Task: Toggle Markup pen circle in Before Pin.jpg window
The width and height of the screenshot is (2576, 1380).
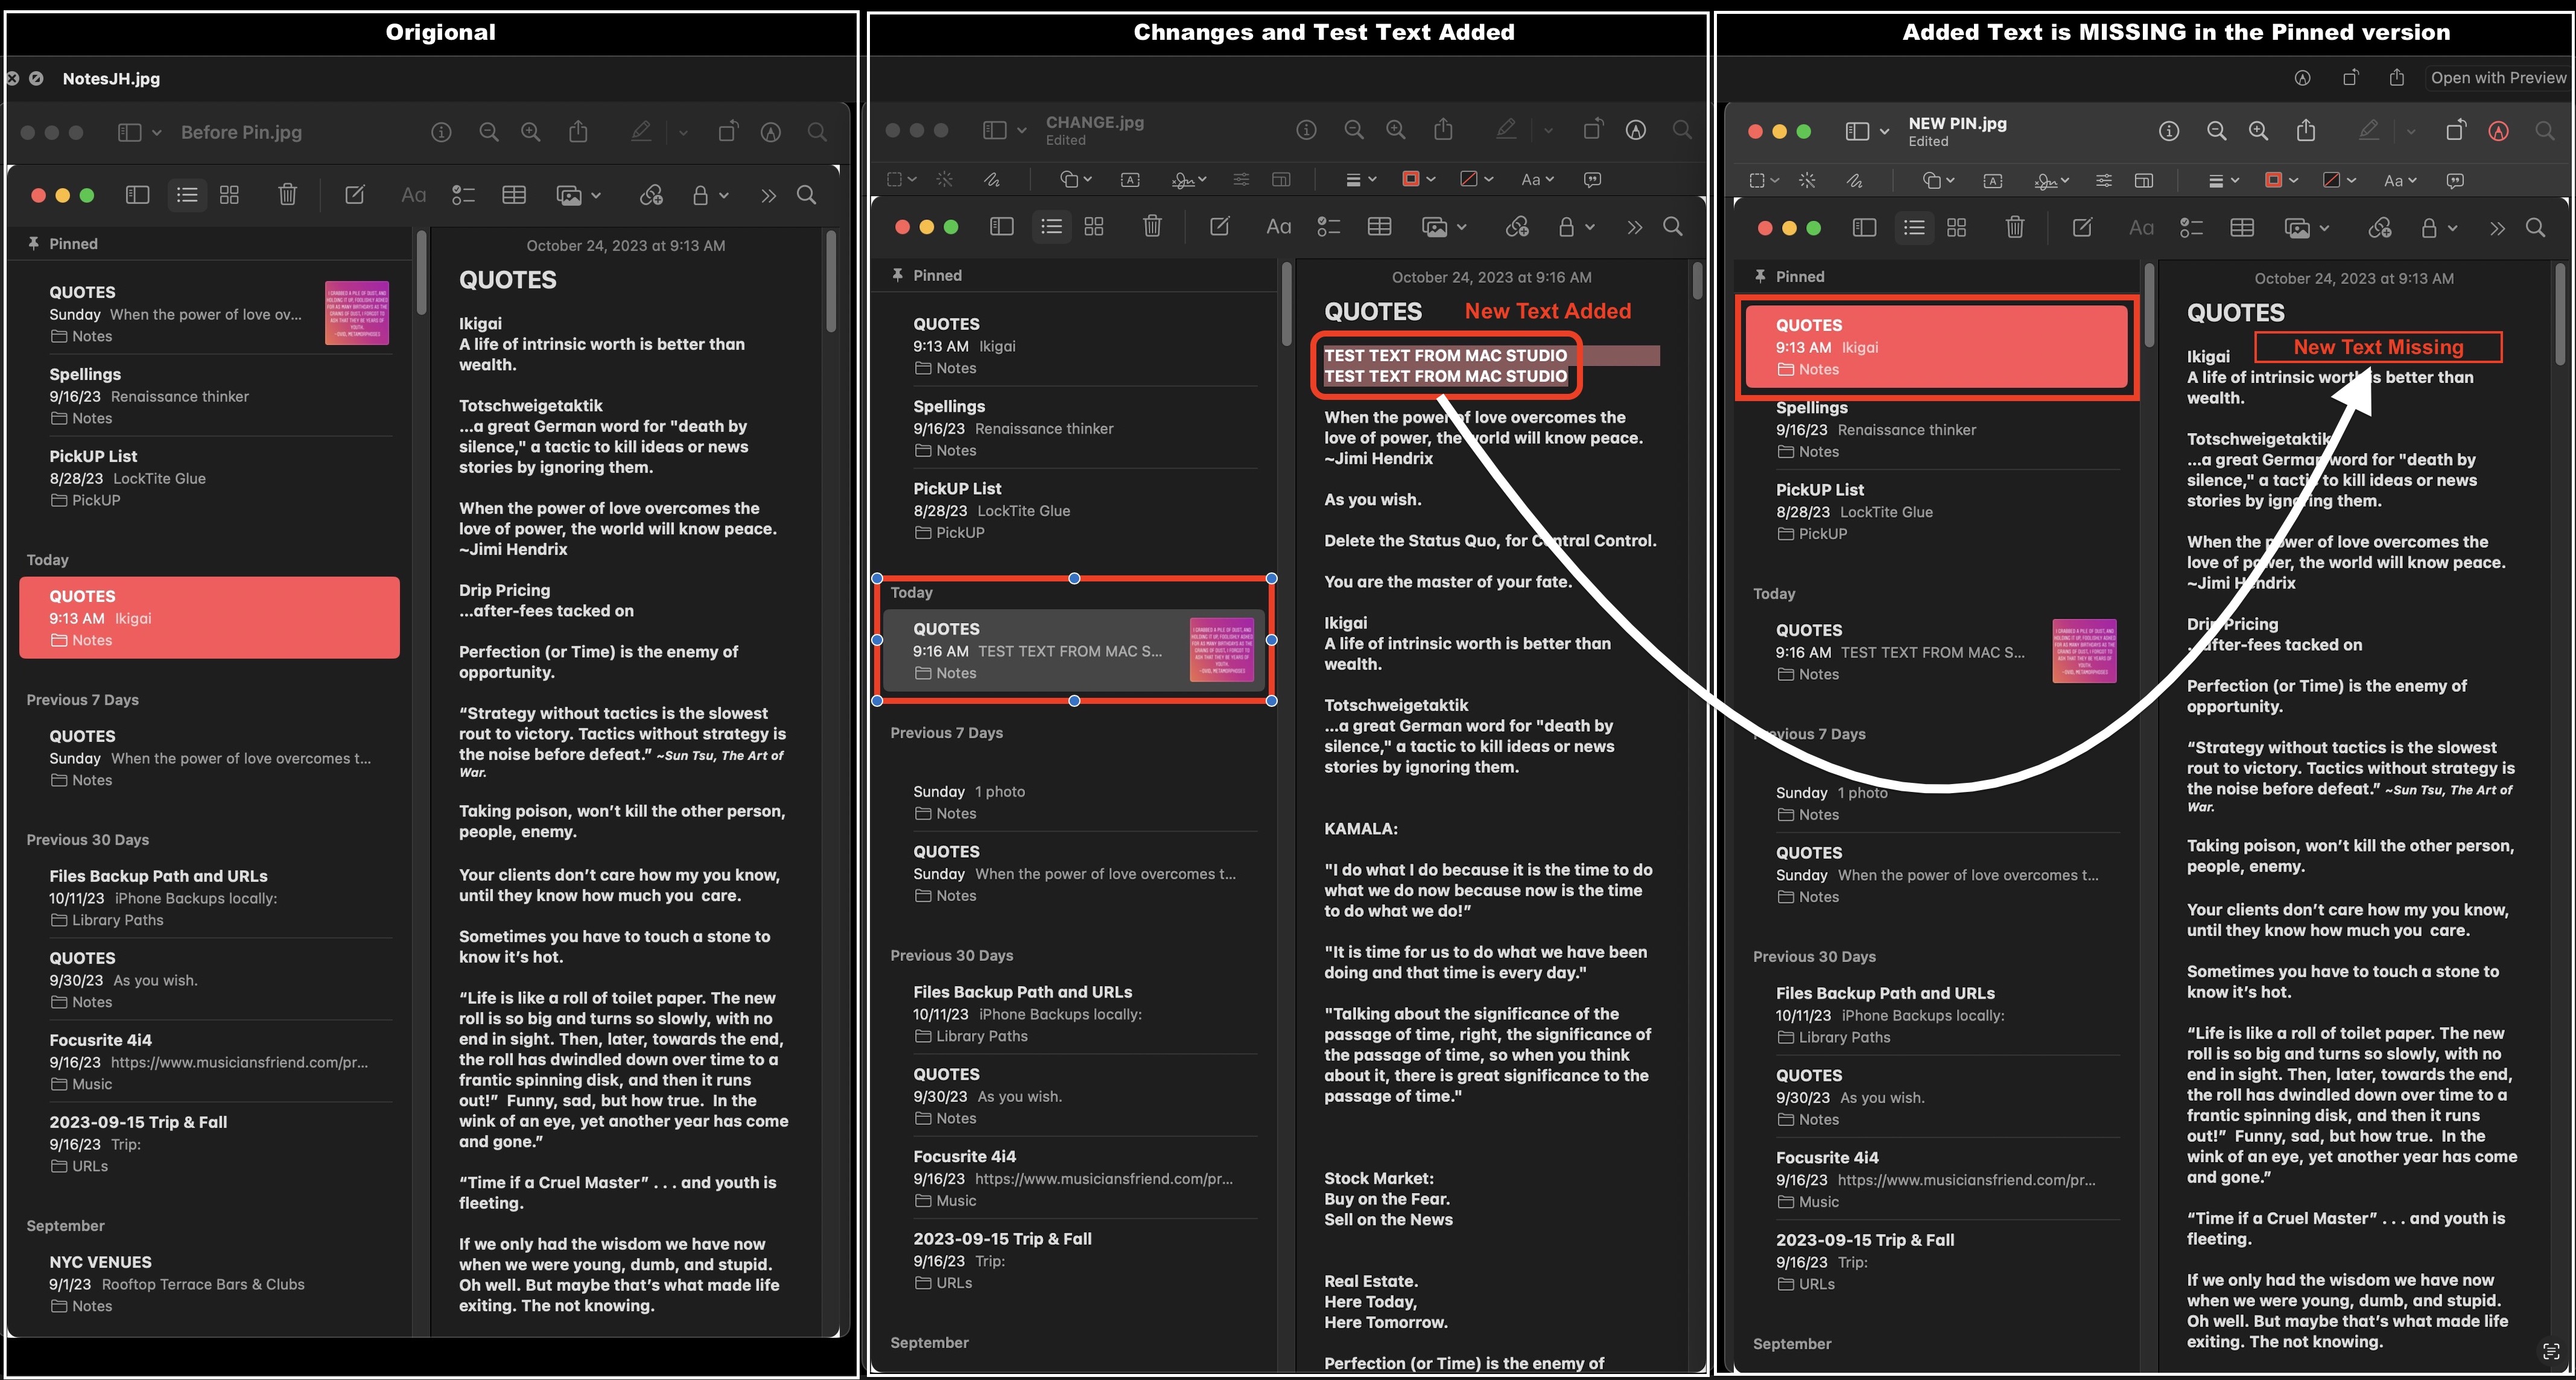Action: (770, 132)
